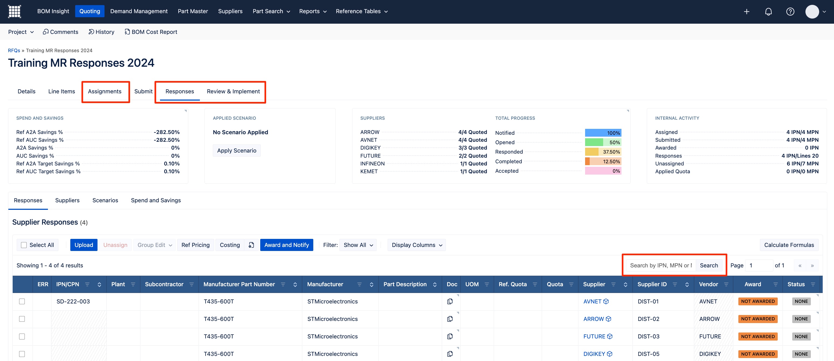Click the Apply Scenario button
Viewport: 834px width, 361px height.
click(x=237, y=151)
